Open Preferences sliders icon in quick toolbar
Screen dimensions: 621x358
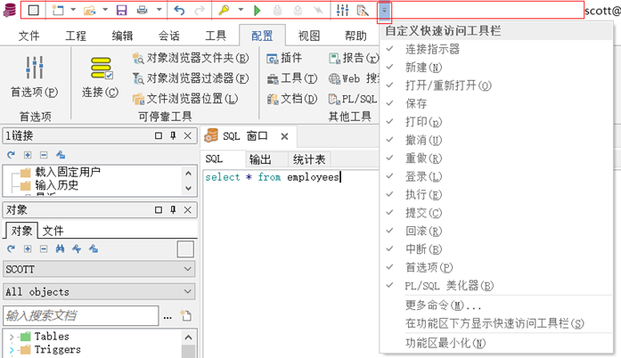(x=343, y=11)
